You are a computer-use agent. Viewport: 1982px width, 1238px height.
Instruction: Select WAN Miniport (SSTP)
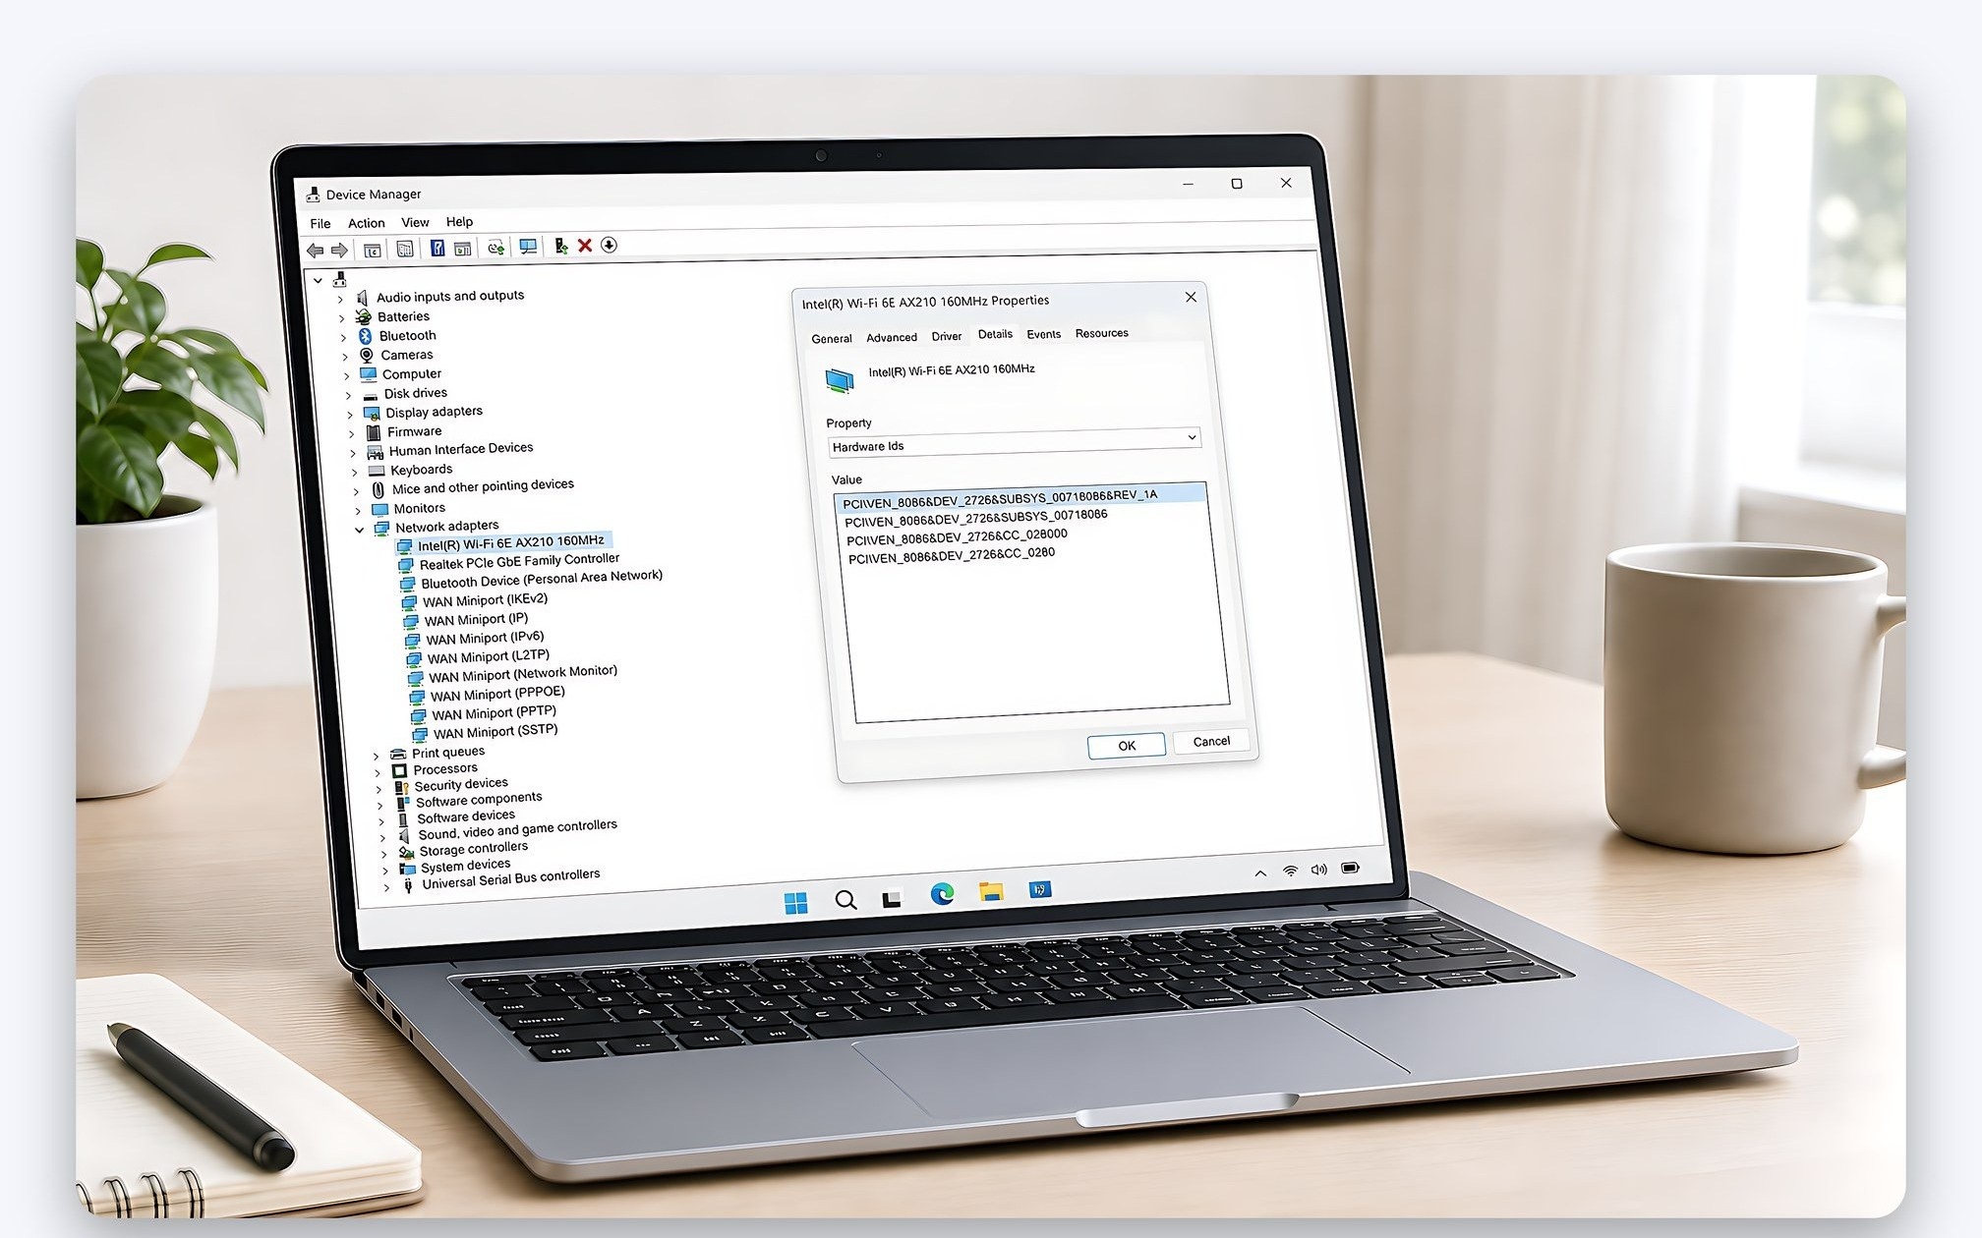(495, 731)
